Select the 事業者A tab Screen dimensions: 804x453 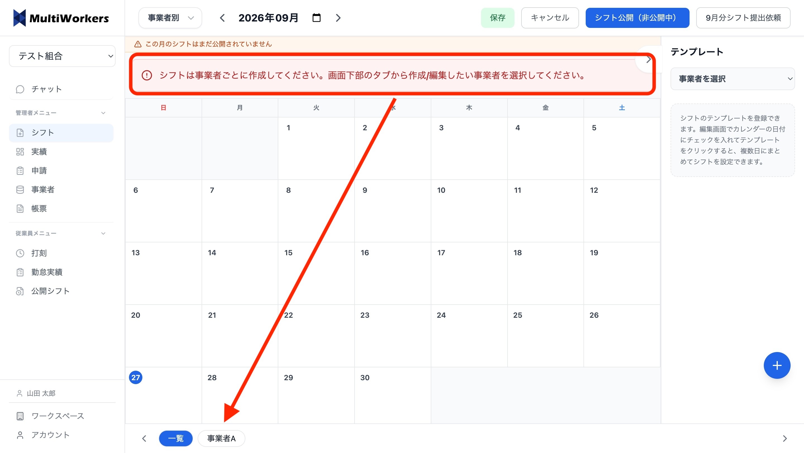point(221,438)
